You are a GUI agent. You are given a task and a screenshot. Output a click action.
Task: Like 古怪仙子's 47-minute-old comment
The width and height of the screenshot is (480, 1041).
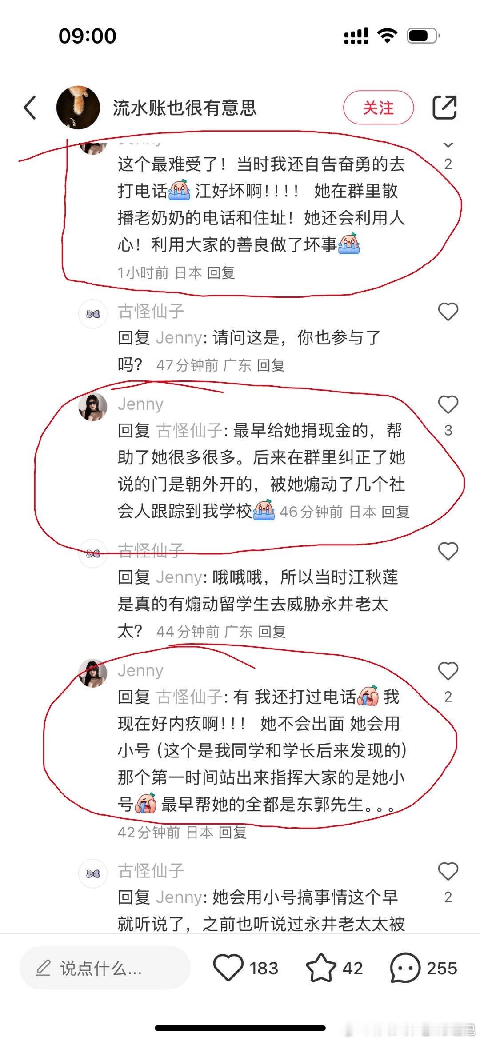click(448, 312)
